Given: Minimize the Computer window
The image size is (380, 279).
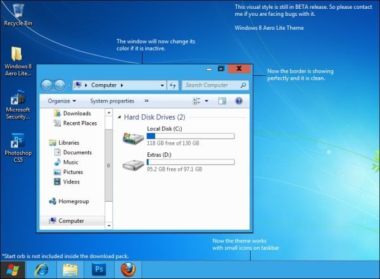Looking at the screenshot, I should click(209, 69).
